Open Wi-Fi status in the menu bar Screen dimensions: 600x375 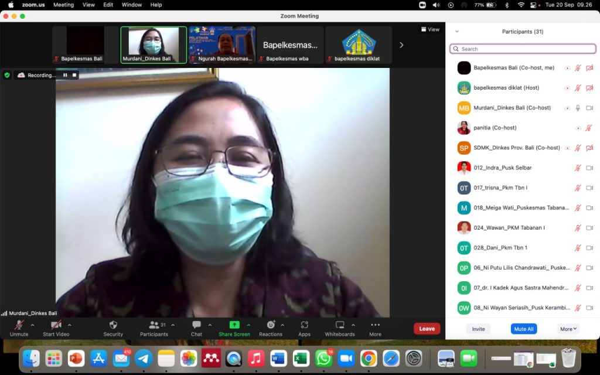click(521, 5)
